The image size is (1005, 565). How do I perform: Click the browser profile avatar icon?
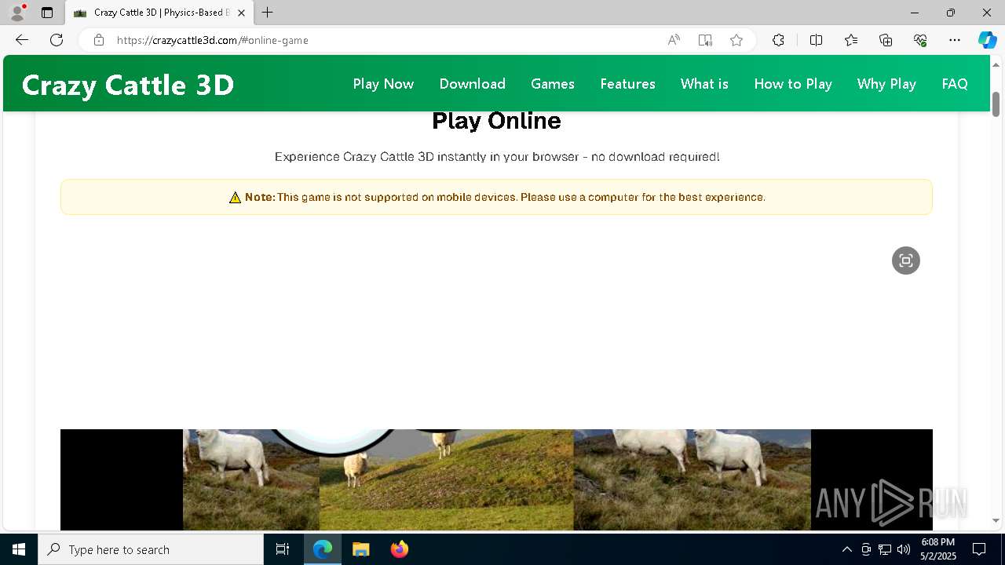pos(17,13)
